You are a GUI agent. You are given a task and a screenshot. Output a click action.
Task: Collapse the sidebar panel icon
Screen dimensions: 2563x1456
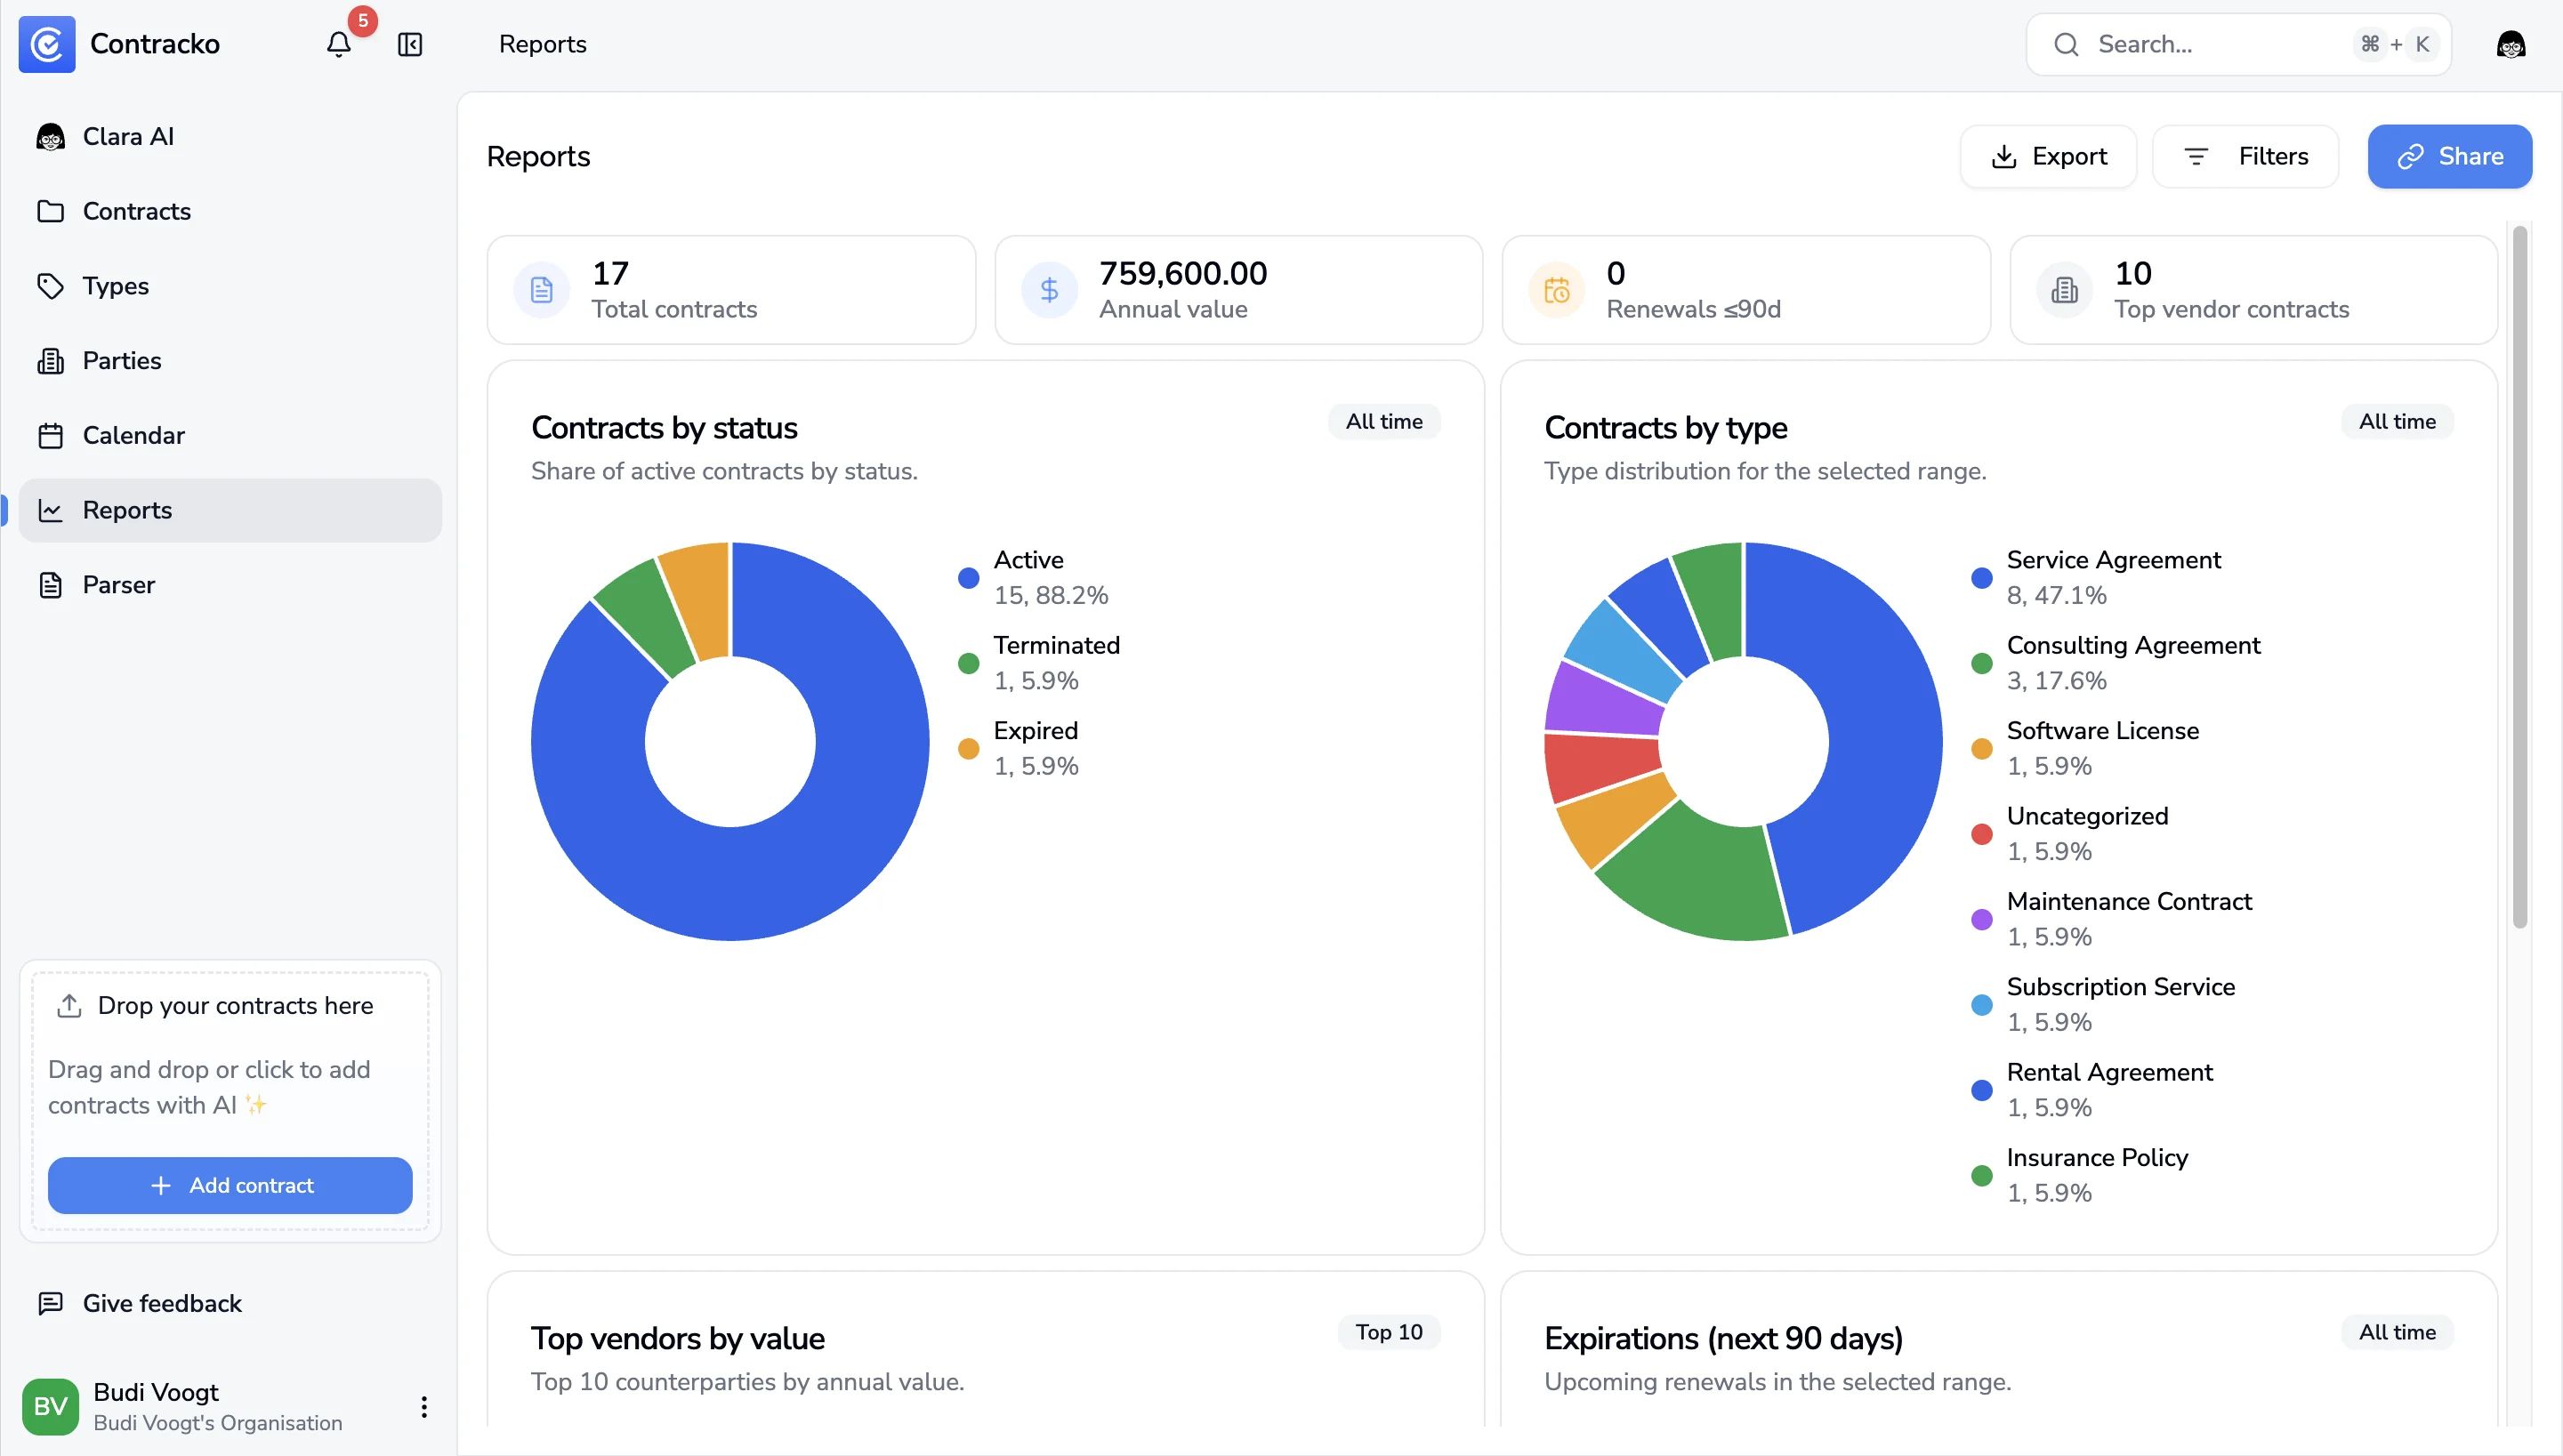pos(410,45)
